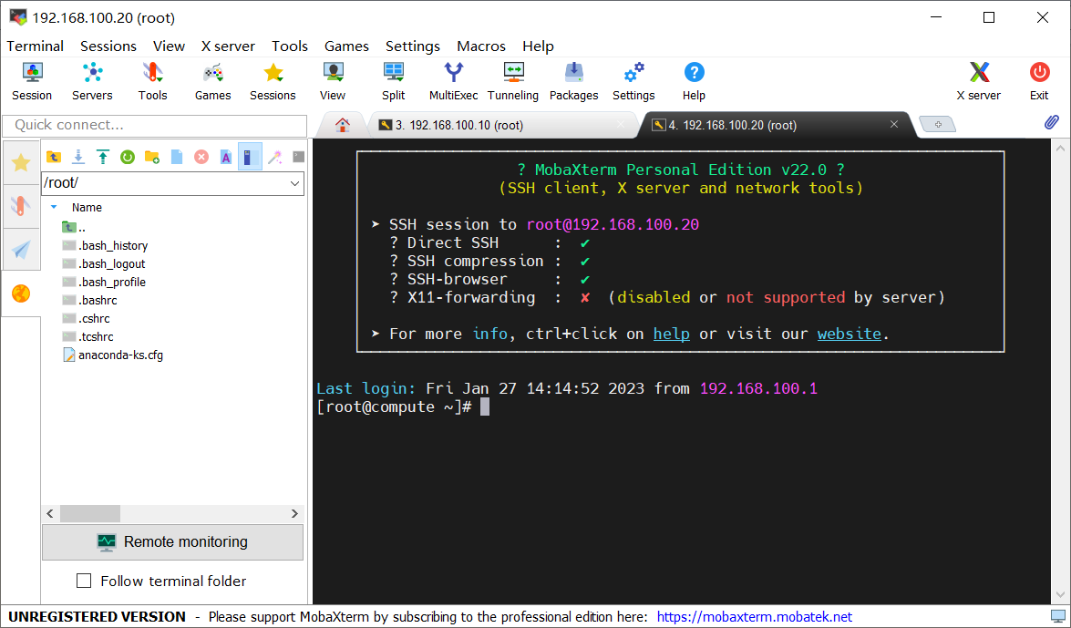
Task: Open the Tools knife sidebar tab
Action: pos(21,206)
